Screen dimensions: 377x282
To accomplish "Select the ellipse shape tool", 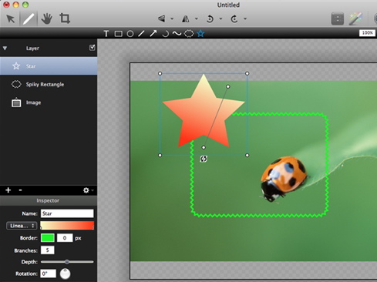I will coord(130,34).
